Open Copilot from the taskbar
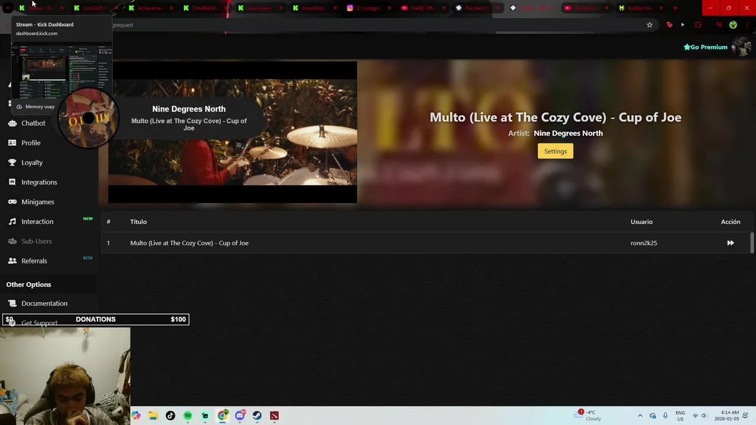The image size is (756, 425). pyautogui.click(x=136, y=416)
